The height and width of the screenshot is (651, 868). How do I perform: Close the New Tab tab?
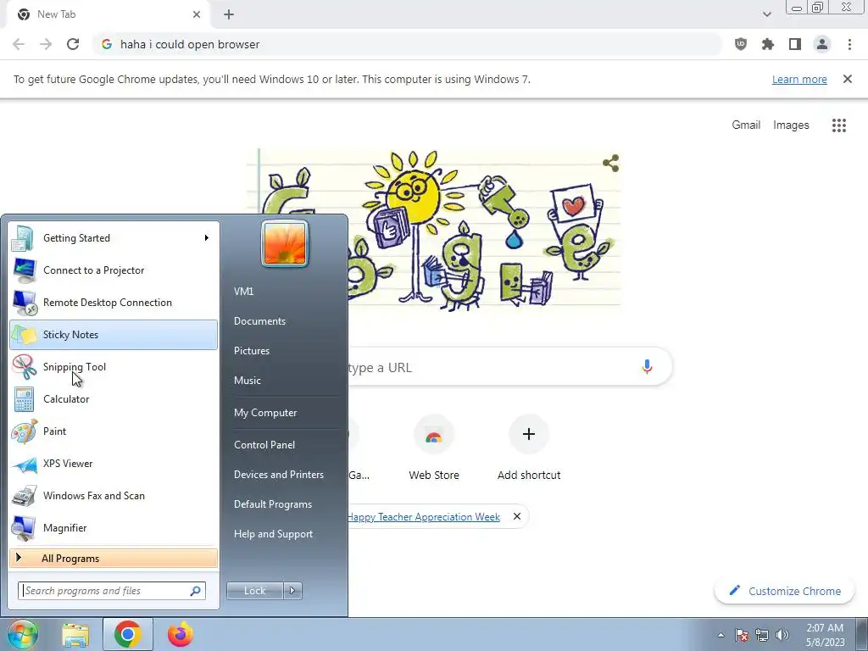[x=197, y=14]
